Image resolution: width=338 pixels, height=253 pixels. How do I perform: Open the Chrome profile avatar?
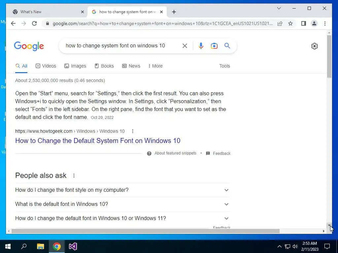tap(314, 23)
